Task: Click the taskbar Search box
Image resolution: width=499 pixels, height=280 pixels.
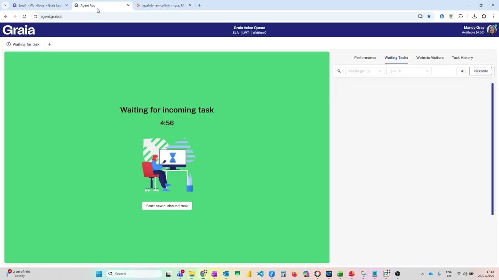Action: pos(134,274)
